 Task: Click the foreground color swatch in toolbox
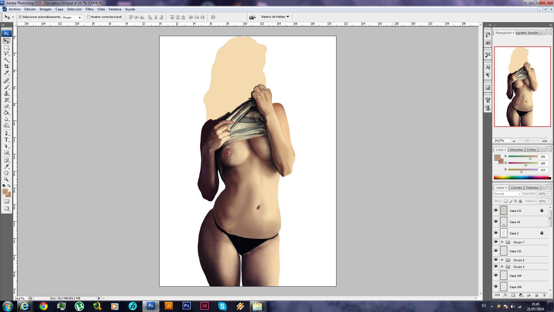[x=5, y=192]
